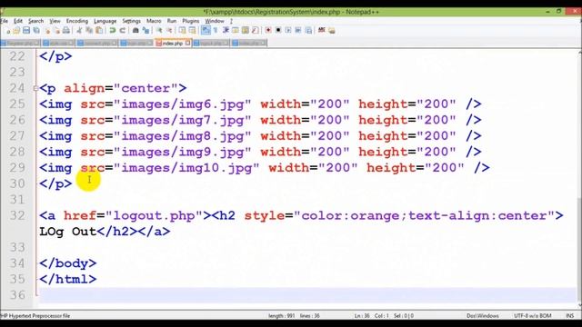This screenshot has height=327, width=582.
Task: Save the current file with the toolbar icon
Action: tap(26, 30)
